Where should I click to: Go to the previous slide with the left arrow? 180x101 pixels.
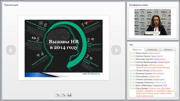[11, 50]
